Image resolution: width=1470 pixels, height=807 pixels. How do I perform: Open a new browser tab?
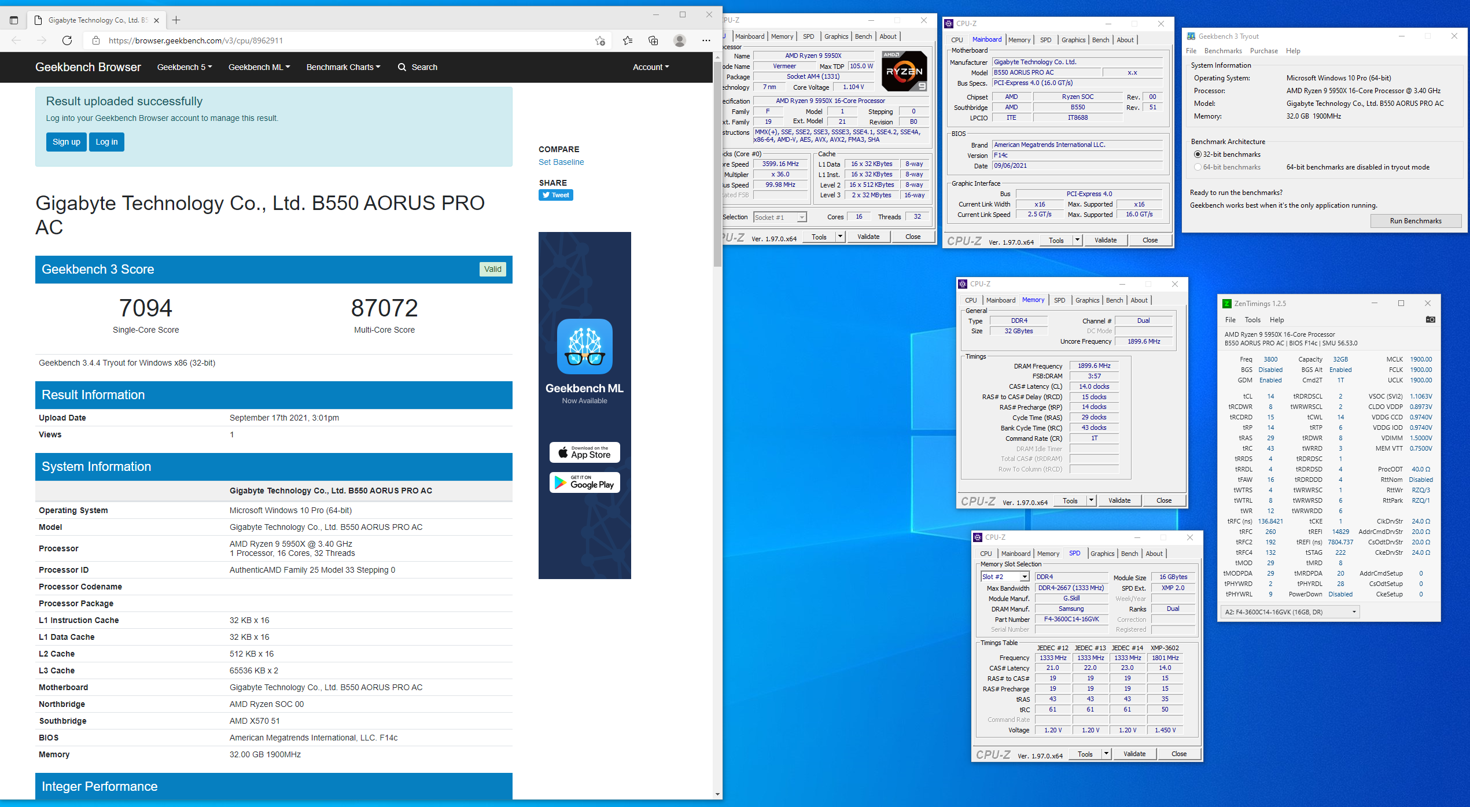176,20
